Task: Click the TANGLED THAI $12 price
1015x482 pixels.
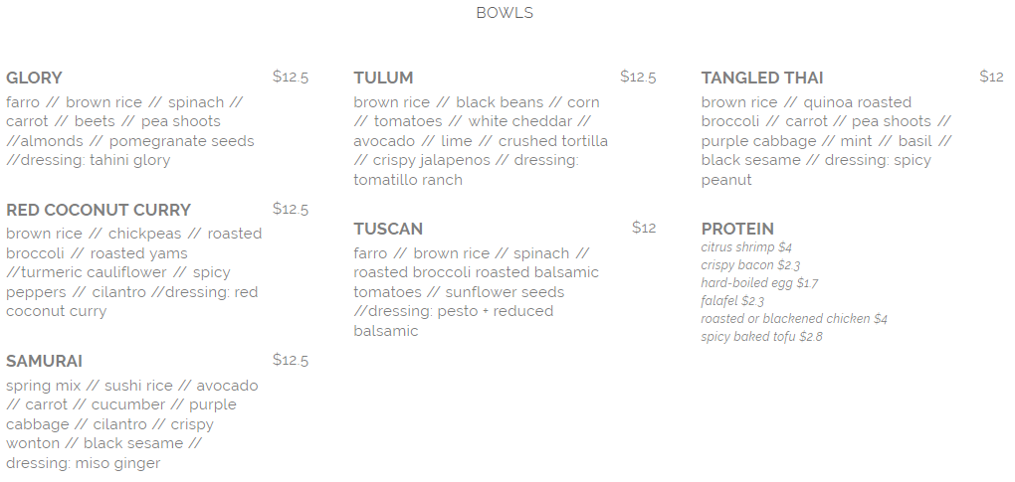Action: point(992,77)
